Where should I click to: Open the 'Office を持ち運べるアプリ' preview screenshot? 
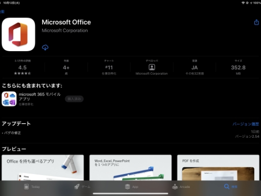pyautogui.click(x=42, y=167)
